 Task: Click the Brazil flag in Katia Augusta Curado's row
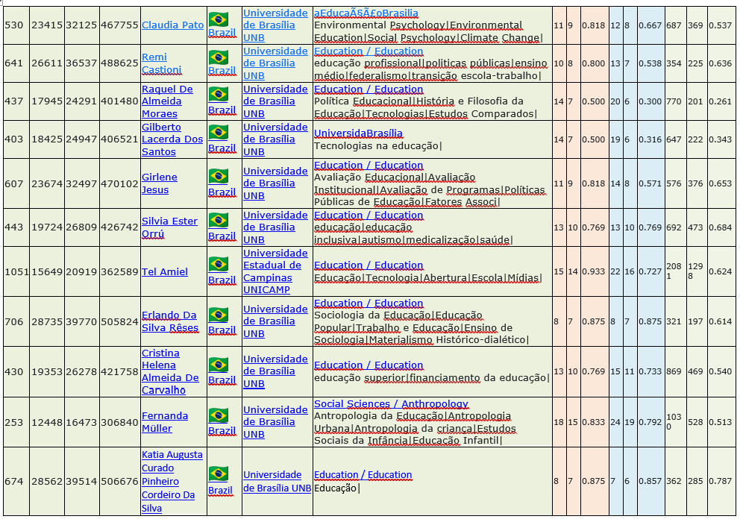(x=219, y=474)
